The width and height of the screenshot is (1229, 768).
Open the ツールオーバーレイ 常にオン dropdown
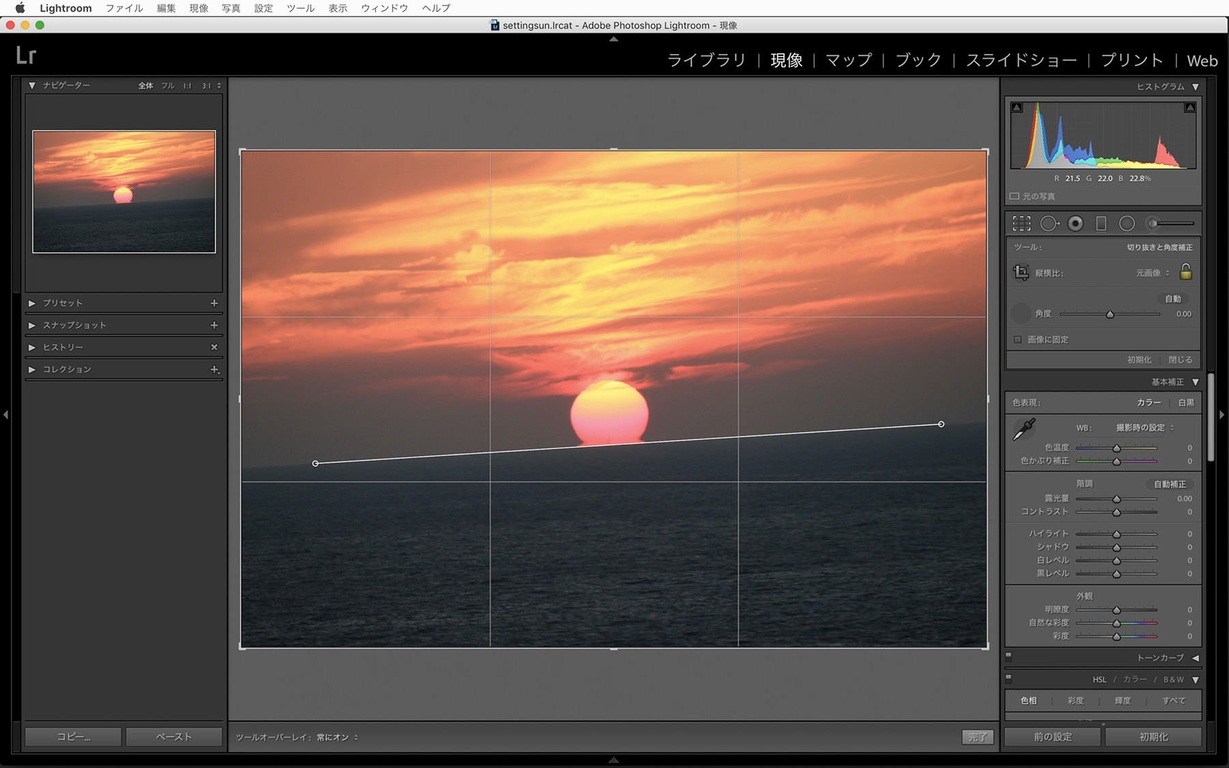click(337, 737)
